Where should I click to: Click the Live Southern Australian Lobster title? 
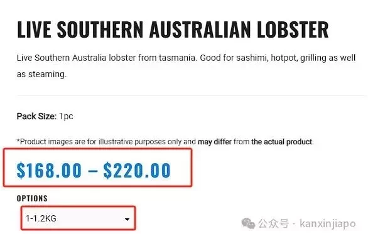pos(173,29)
